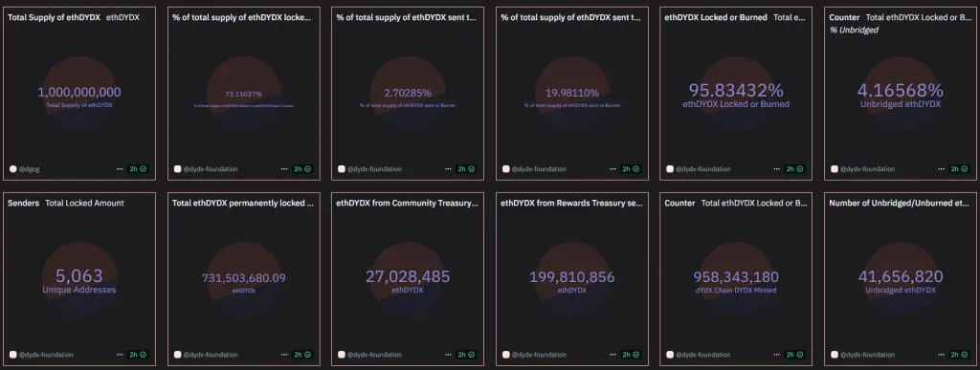Open three-dot menu on 19.98110% Burner card

pyautogui.click(x=612, y=169)
